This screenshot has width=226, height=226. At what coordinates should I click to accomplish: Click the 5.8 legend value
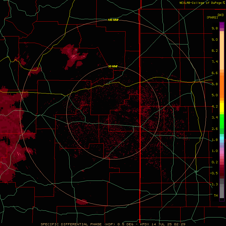pyautogui.click(x=215, y=84)
